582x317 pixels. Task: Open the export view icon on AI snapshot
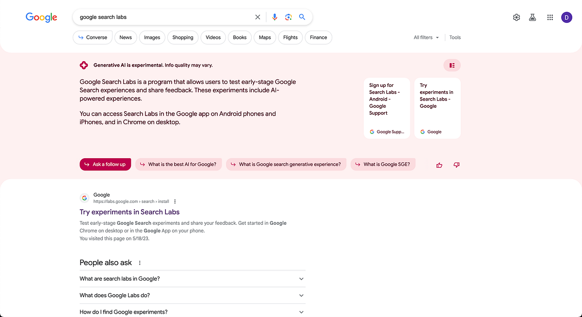tap(452, 65)
